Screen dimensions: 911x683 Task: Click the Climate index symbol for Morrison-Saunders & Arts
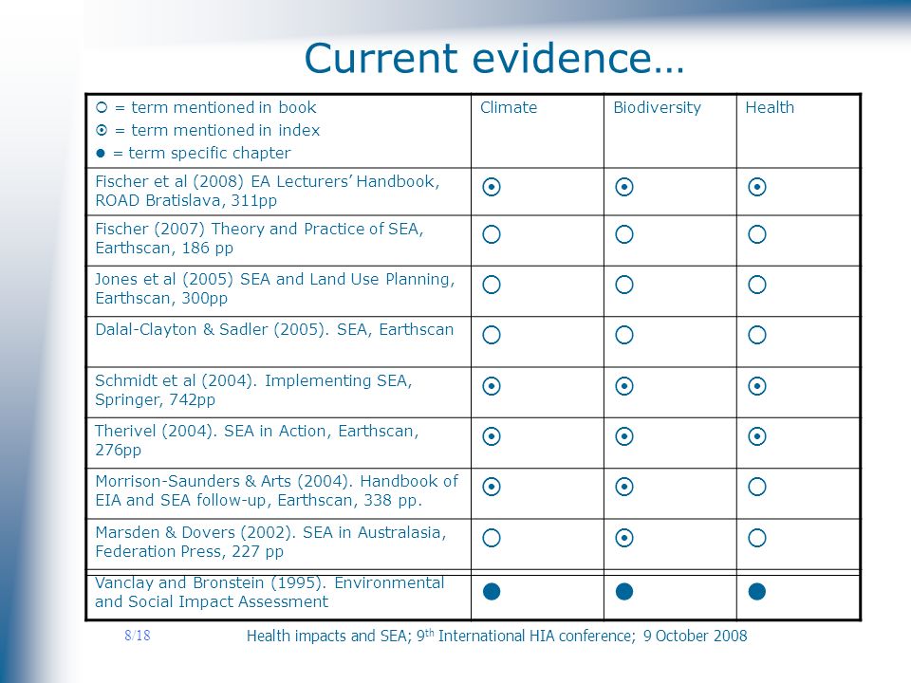tap(492, 487)
